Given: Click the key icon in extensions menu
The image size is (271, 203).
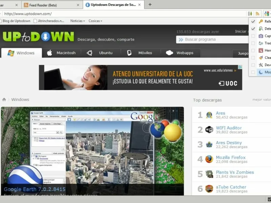Looking at the screenshot, I should (261, 21).
